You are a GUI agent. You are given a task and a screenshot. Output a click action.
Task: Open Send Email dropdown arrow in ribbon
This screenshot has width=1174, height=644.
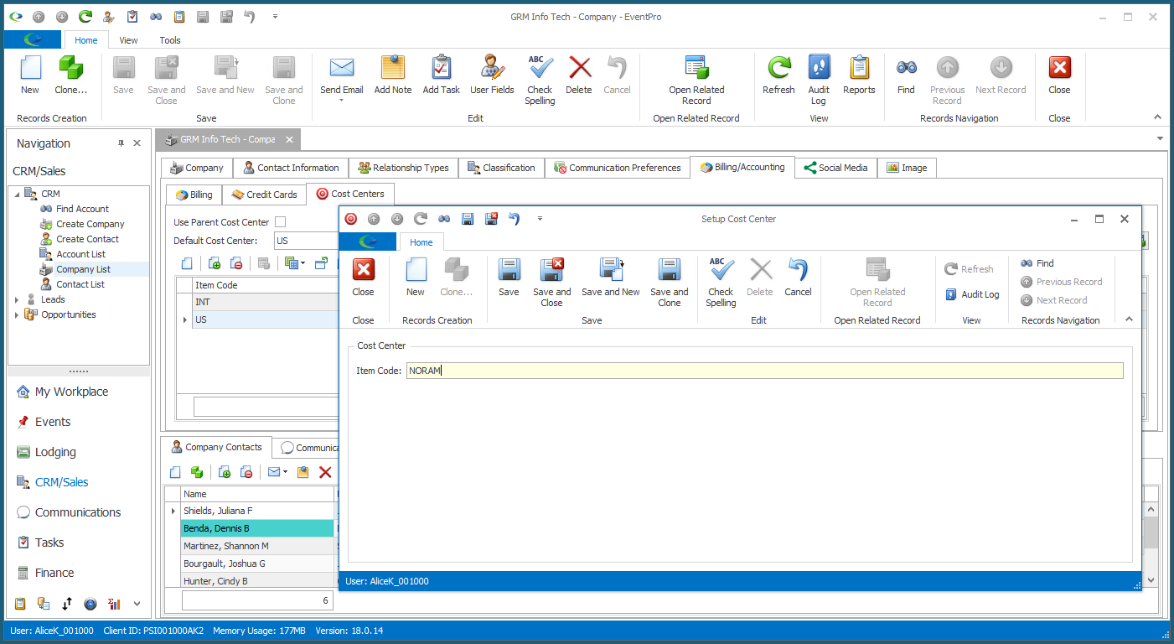[341, 101]
